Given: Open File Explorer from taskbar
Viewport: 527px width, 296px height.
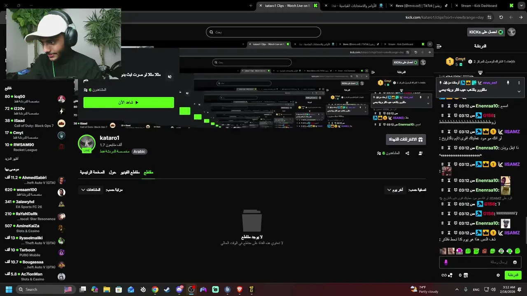Looking at the screenshot, I should 107,289.
